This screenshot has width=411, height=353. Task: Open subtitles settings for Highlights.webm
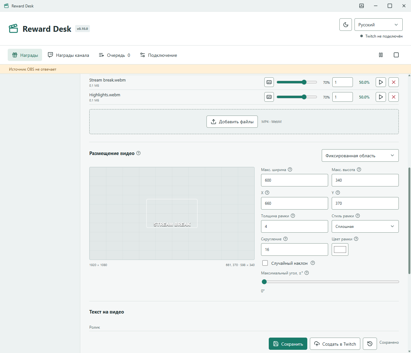click(269, 97)
